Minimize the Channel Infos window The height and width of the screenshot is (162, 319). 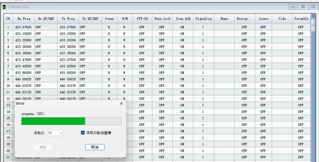click(x=293, y=7)
